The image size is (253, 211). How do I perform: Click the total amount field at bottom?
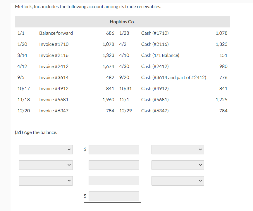pos(114,196)
